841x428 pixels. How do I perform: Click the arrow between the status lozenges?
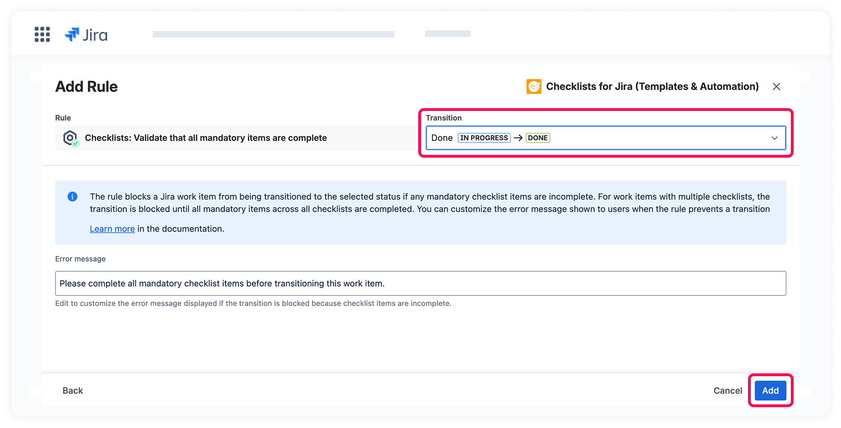point(518,138)
